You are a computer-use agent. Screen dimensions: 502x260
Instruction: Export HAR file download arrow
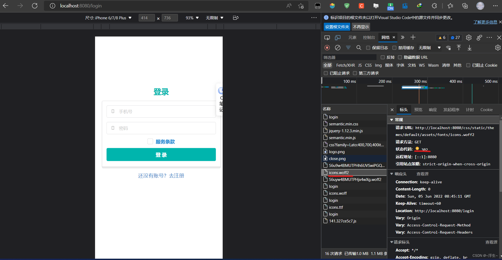[x=469, y=48]
